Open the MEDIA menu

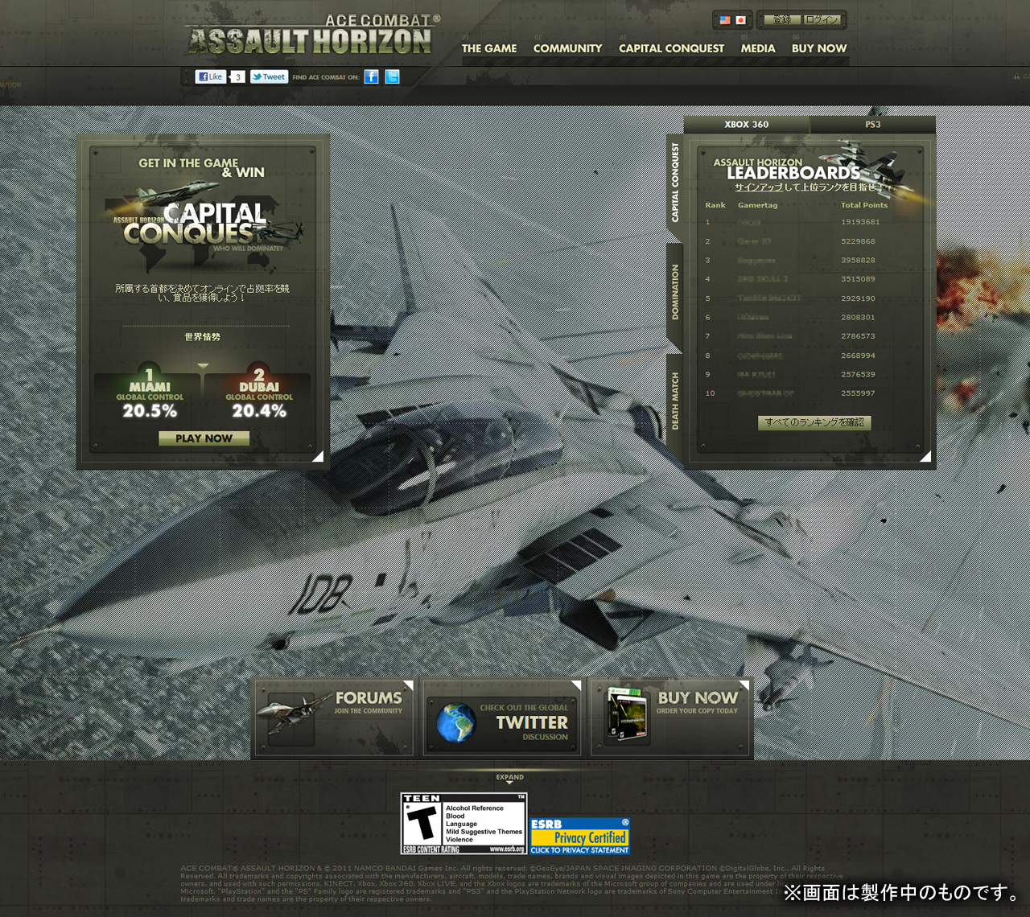point(758,48)
